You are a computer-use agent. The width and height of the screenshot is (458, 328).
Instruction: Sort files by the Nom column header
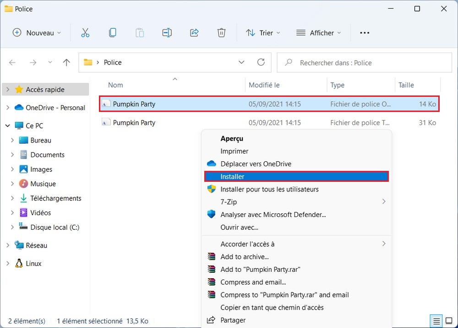(116, 85)
